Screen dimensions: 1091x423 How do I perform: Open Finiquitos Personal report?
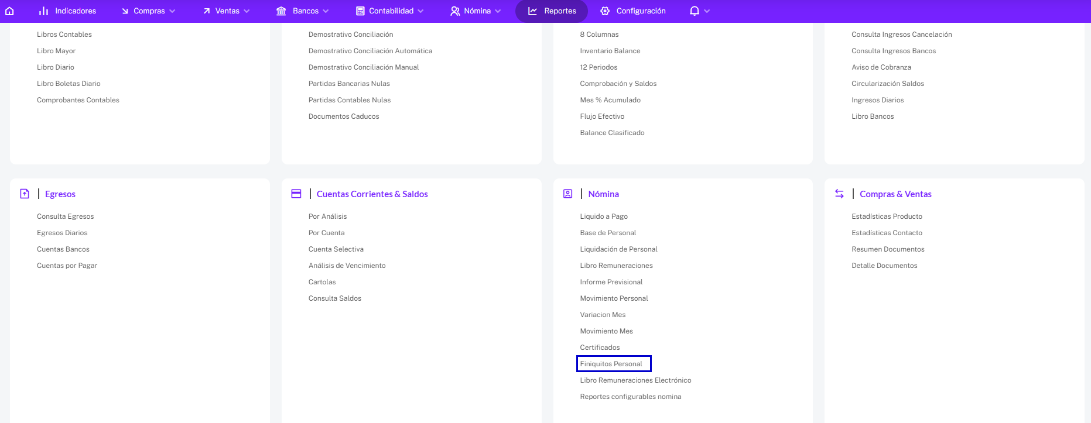coord(611,364)
